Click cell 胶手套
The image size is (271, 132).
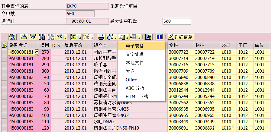click(x=105, y=64)
